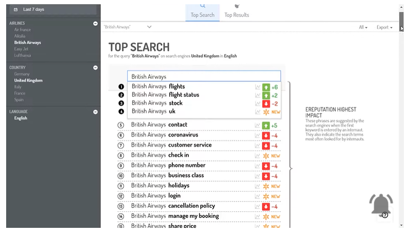Viewport: 410px width, 234px height.
Task: Open trend chart icon for login row
Action: [x=258, y=196]
